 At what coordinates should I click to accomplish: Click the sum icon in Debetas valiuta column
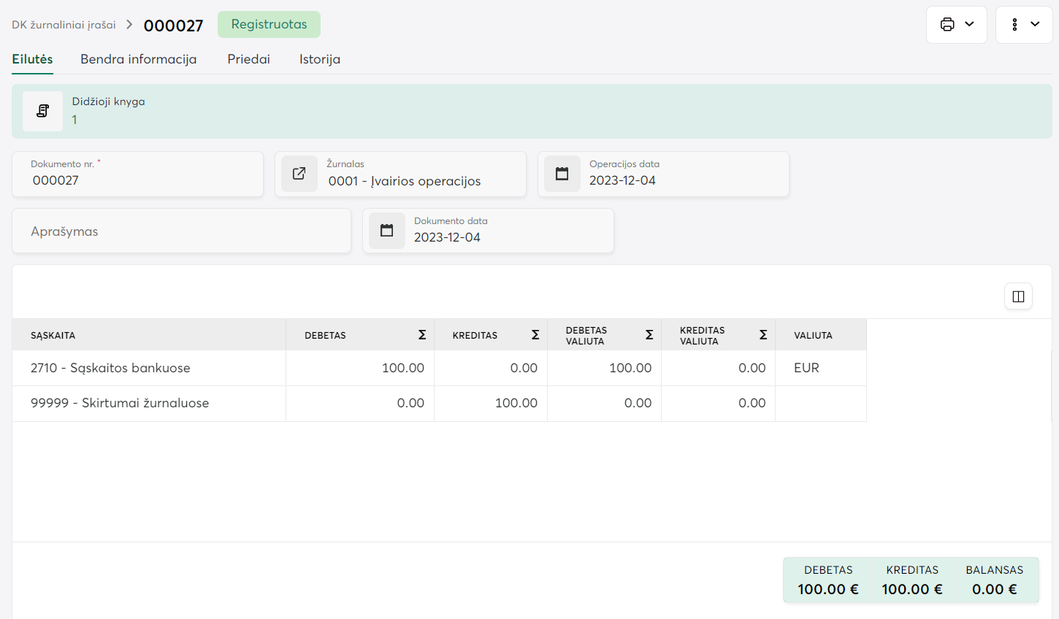point(649,335)
